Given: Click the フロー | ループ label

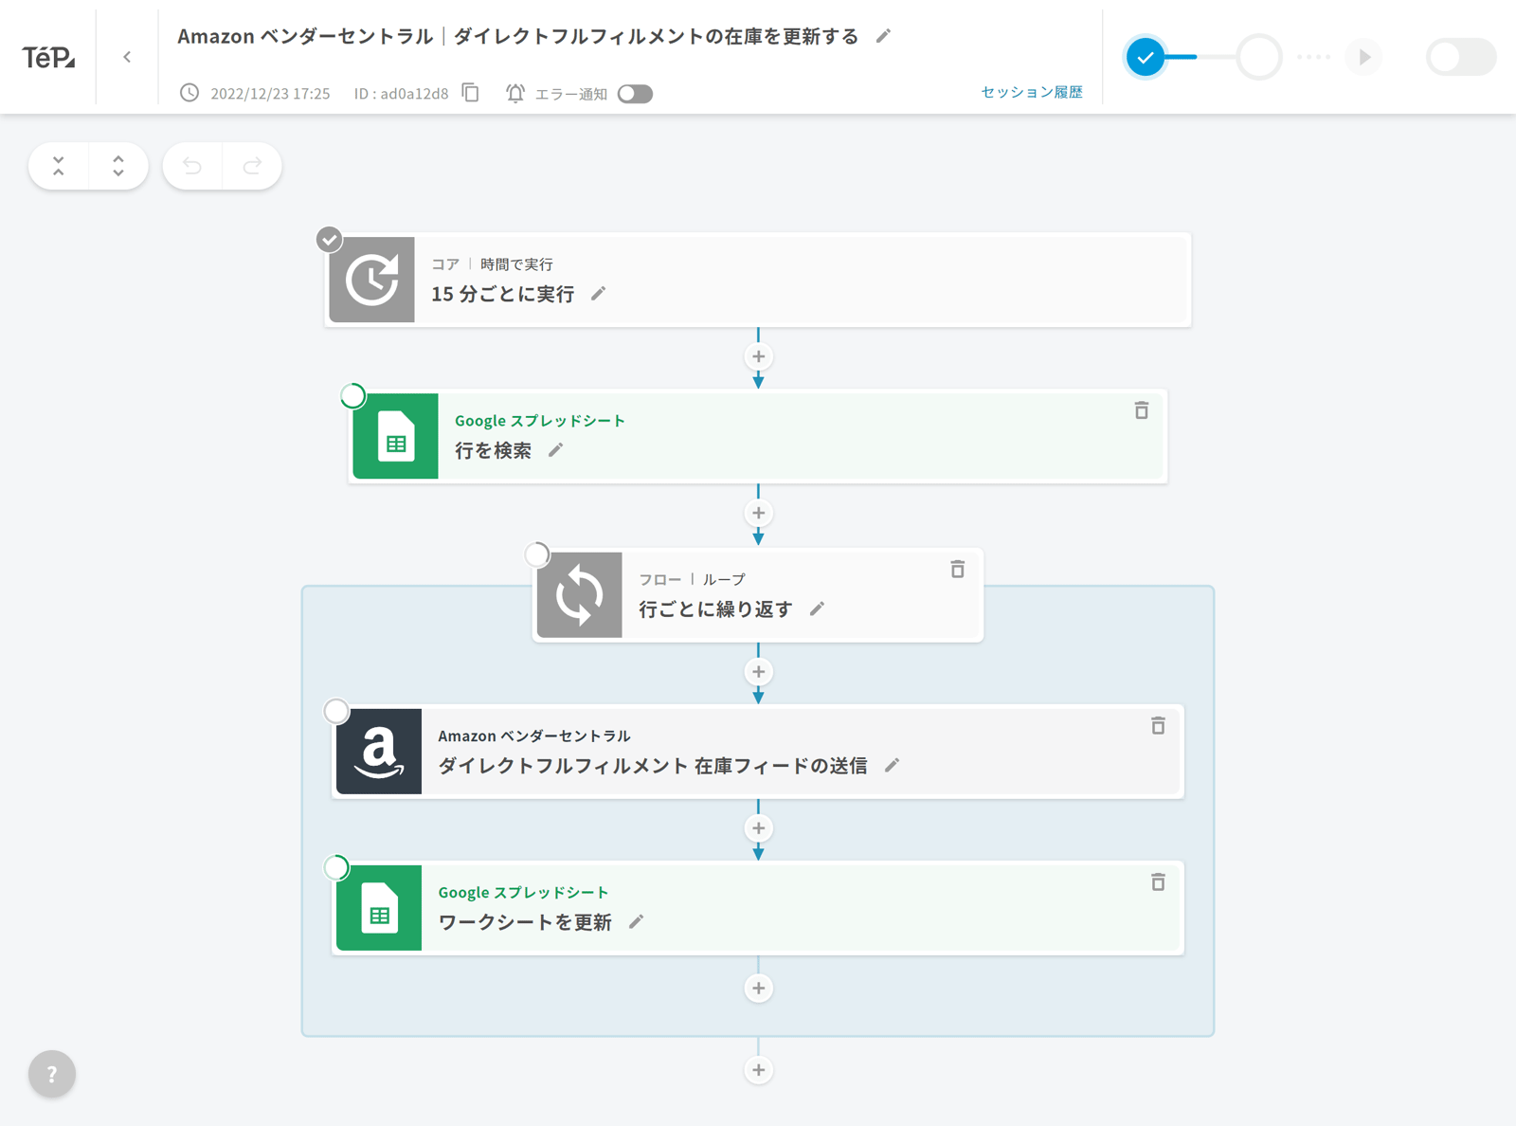Looking at the screenshot, I should tap(692, 579).
